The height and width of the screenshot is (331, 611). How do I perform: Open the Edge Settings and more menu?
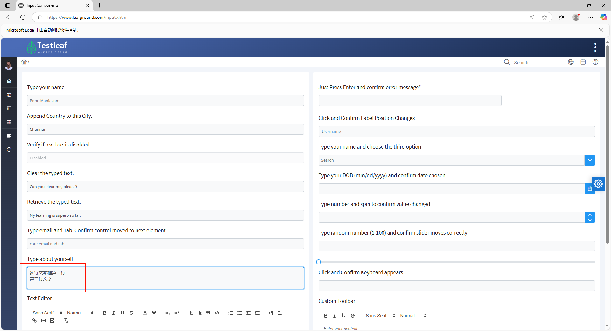[591, 17]
